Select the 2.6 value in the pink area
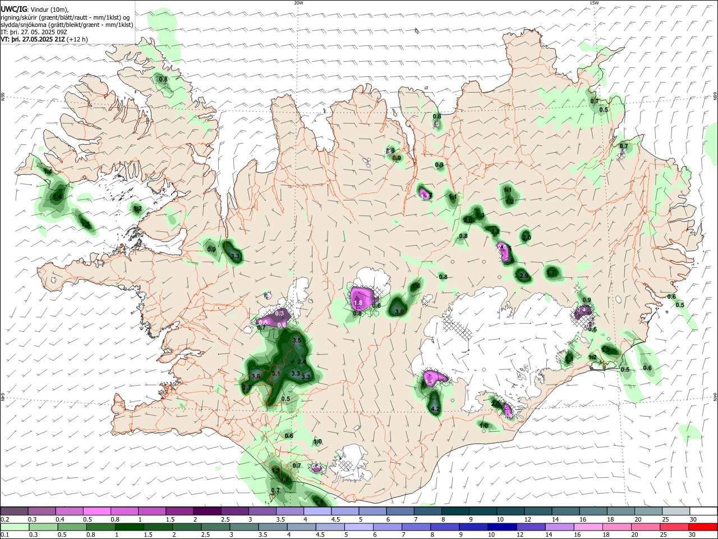 coord(502,247)
